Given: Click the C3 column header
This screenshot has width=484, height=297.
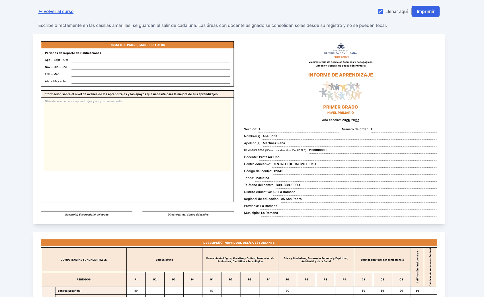Looking at the screenshot, I should (401, 280).
